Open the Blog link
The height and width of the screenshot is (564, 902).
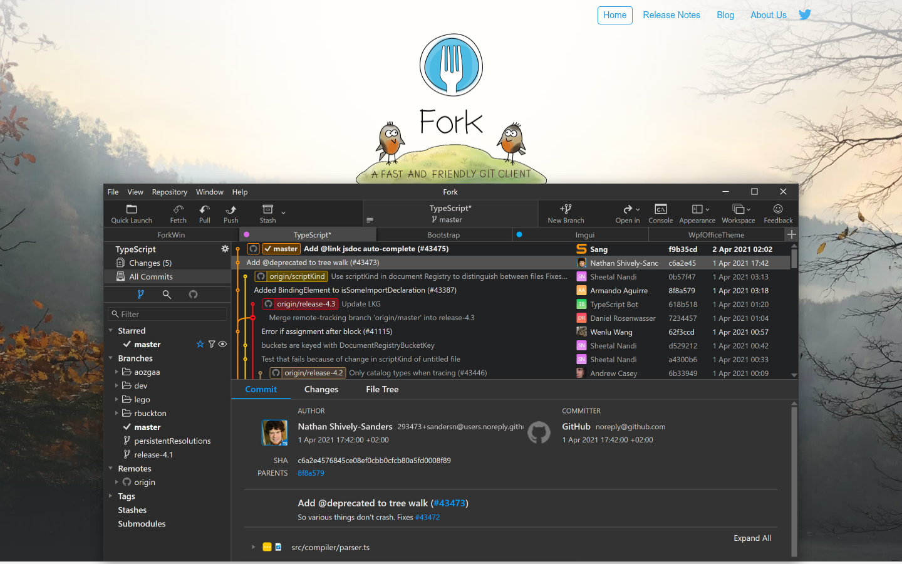[x=725, y=15]
